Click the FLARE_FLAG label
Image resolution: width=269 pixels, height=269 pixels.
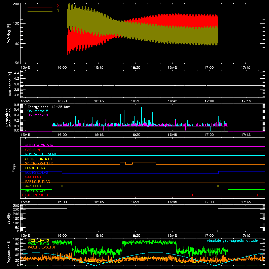35,168
